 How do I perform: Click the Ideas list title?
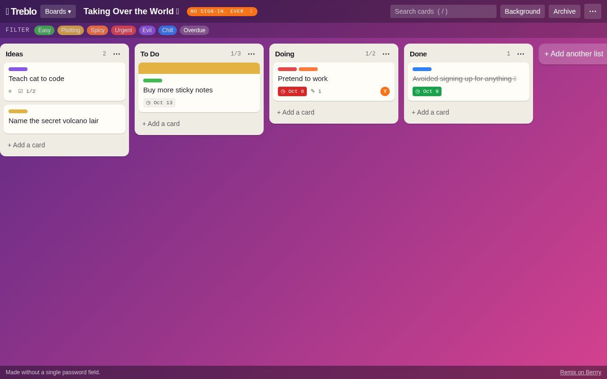click(14, 54)
